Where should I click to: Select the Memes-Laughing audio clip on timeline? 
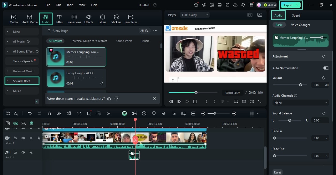click(134, 155)
